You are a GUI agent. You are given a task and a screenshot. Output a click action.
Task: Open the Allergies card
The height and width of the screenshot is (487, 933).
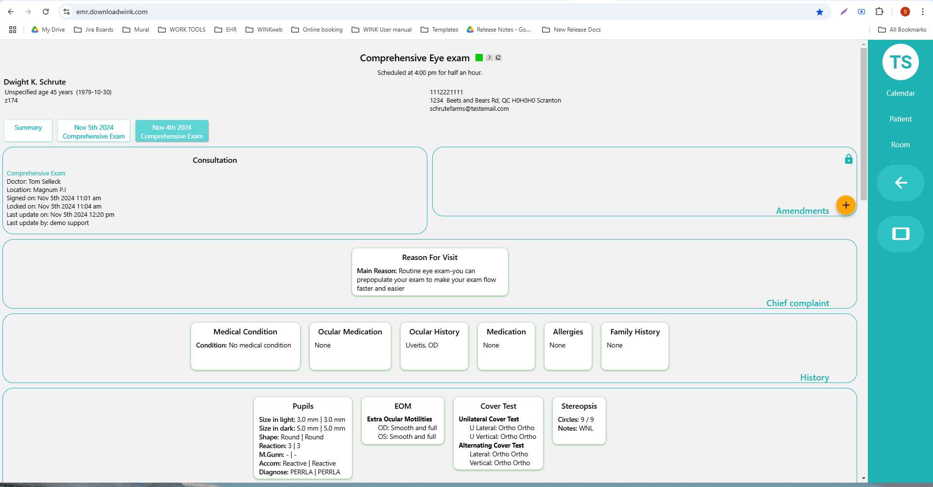(568, 347)
